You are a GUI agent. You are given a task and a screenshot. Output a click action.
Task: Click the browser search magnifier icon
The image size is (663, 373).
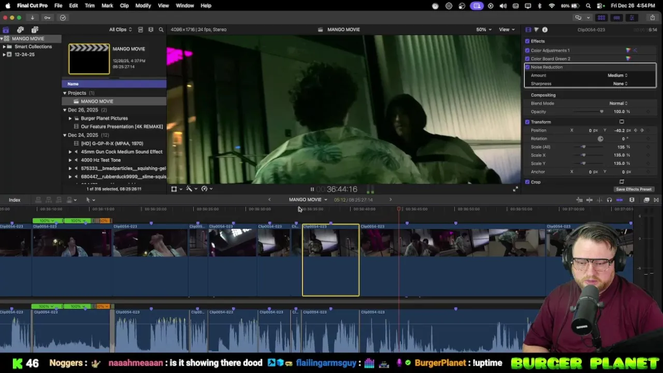click(x=161, y=30)
